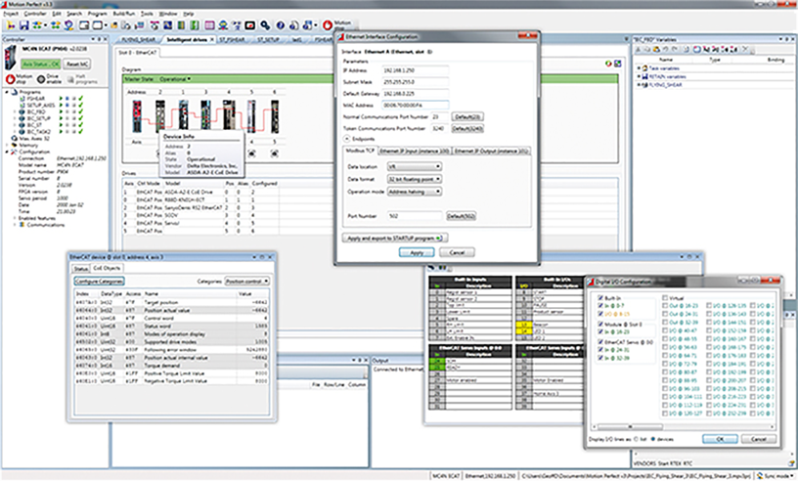This screenshot has width=798, height=481.
Task: Click the RETAIN variables tree icon
Action: tap(646, 75)
